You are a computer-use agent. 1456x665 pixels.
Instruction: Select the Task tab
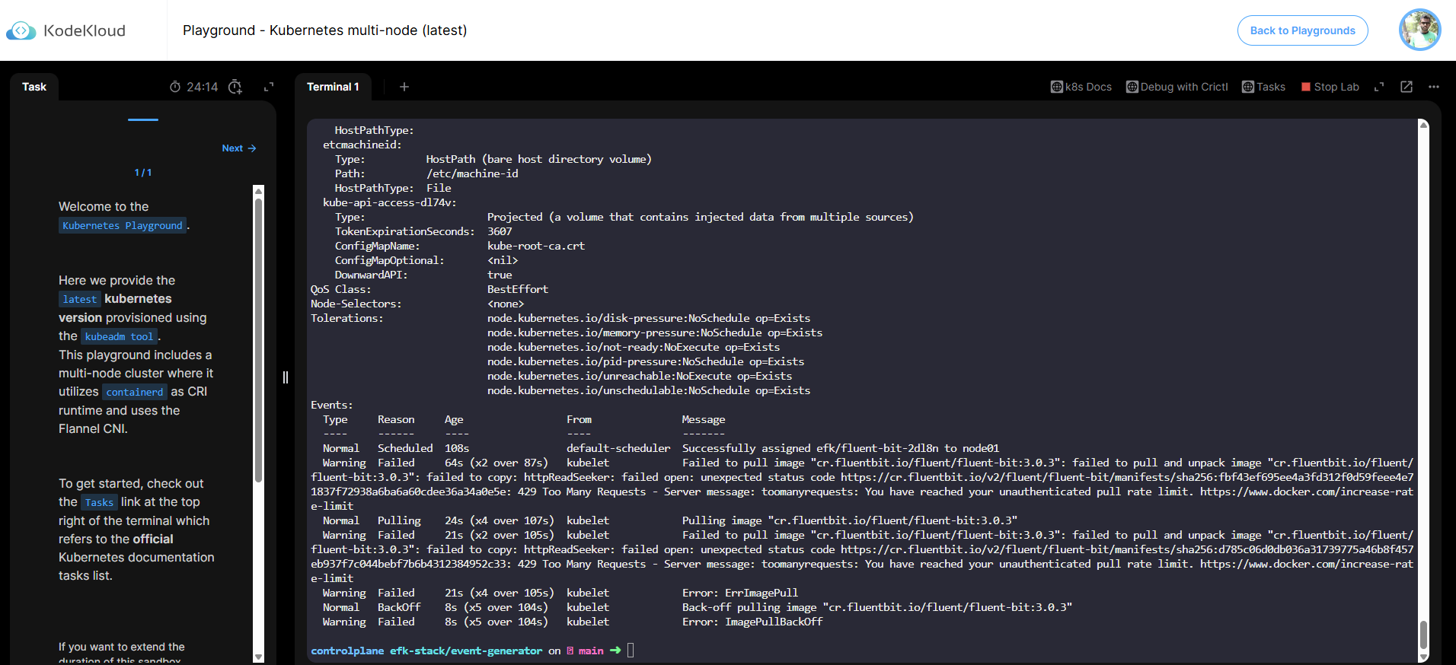click(x=34, y=87)
